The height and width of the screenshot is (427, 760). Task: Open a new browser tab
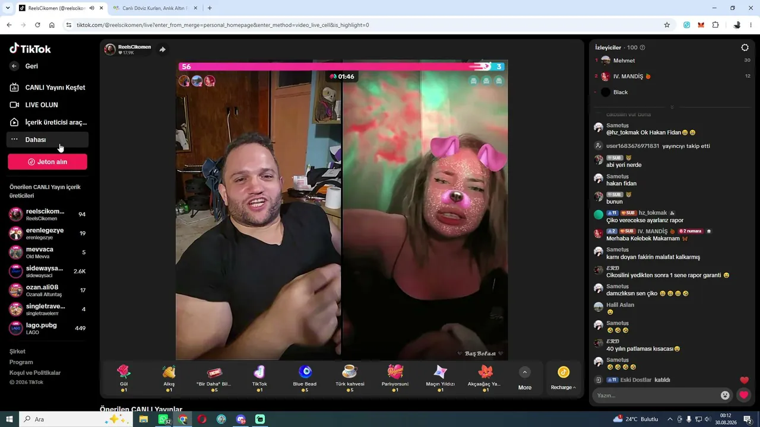tap(210, 8)
